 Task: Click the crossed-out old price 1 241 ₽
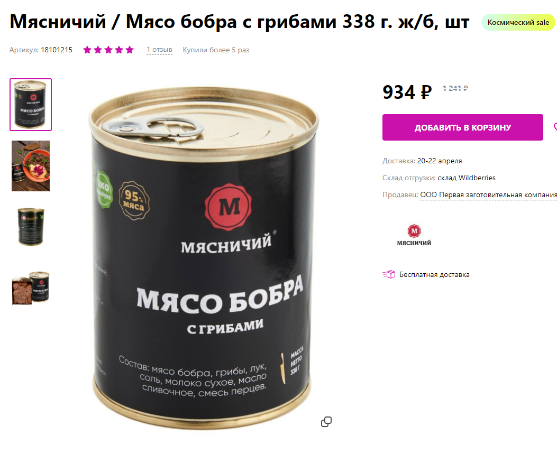click(x=455, y=88)
